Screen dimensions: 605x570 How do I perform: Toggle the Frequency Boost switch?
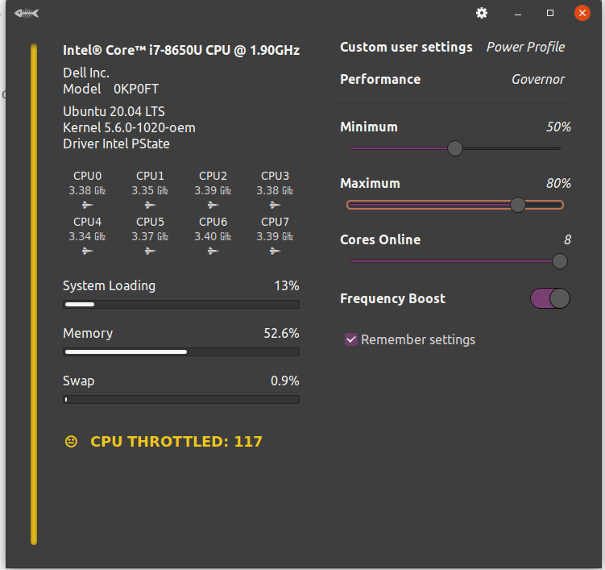(x=550, y=298)
